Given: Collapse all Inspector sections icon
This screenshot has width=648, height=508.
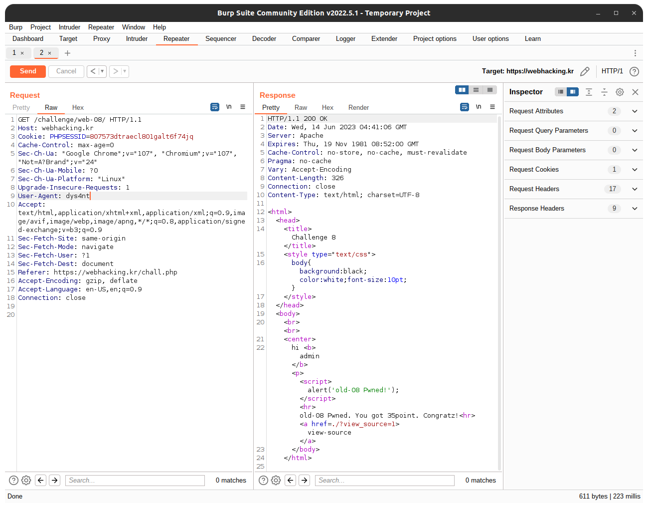Looking at the screenshot, I should point(604,92).
